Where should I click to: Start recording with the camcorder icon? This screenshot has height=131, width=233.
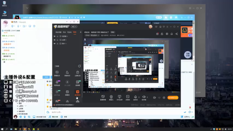[155, 98]
